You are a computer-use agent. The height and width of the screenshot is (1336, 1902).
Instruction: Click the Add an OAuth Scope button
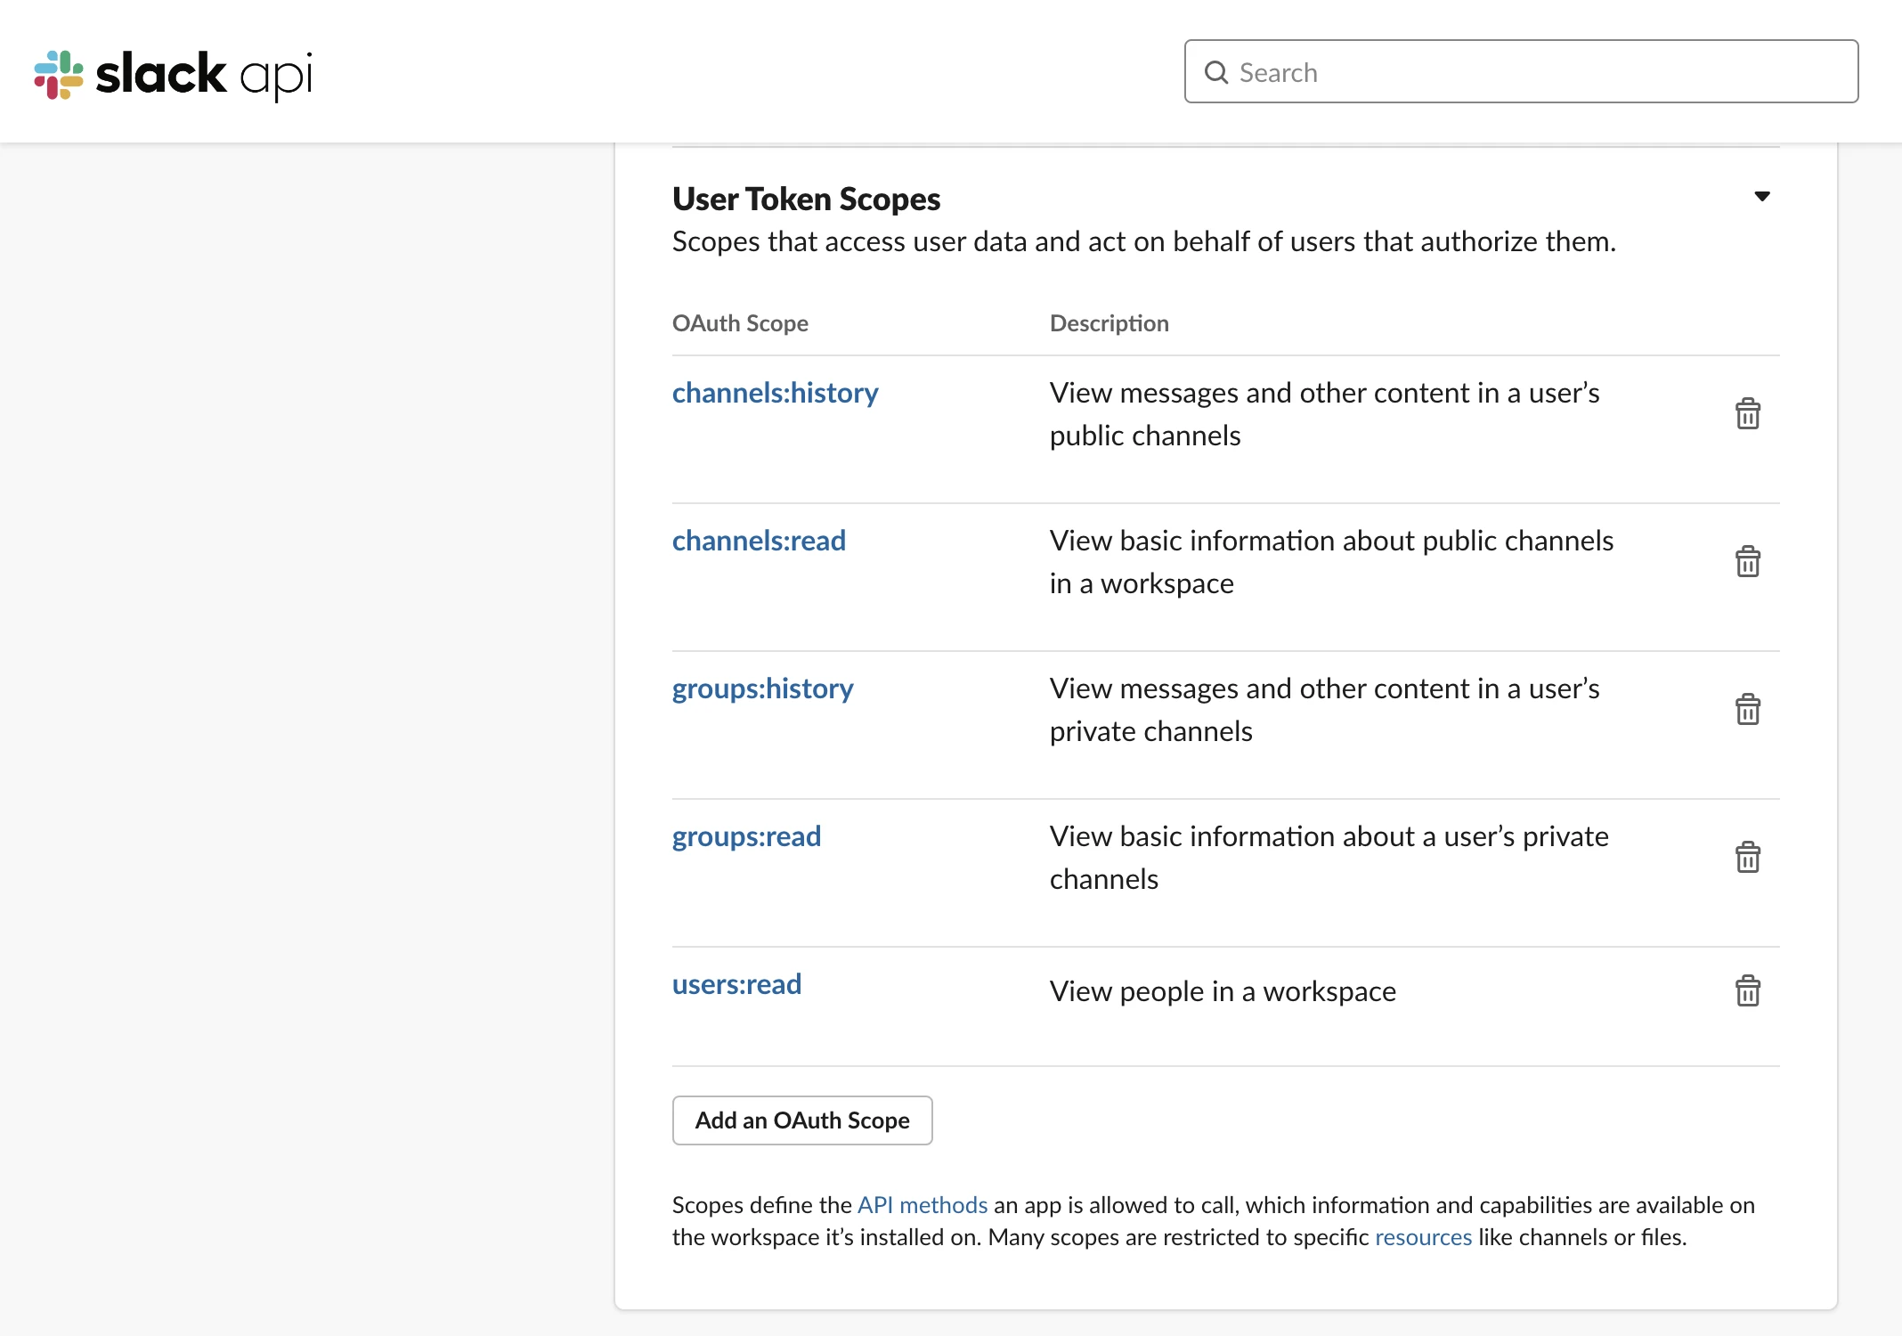pyautogui.click(x=801, y=1120)
